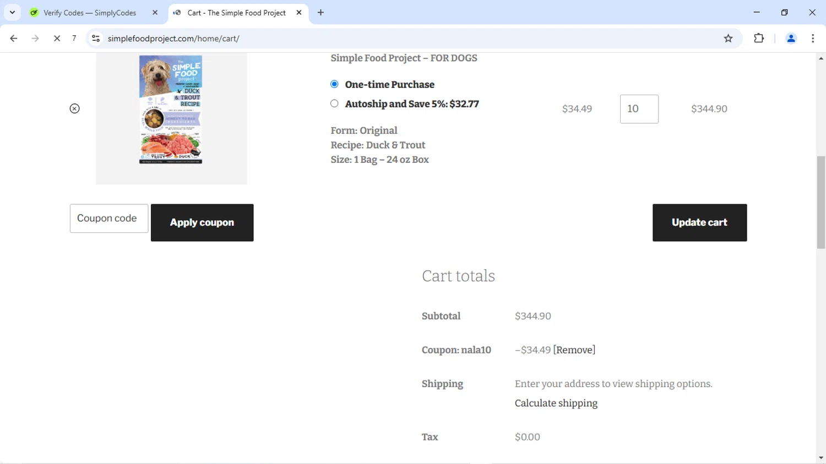826x464 pixels.
Task: Click the Tax value $0.00
Action: point(528,437)
